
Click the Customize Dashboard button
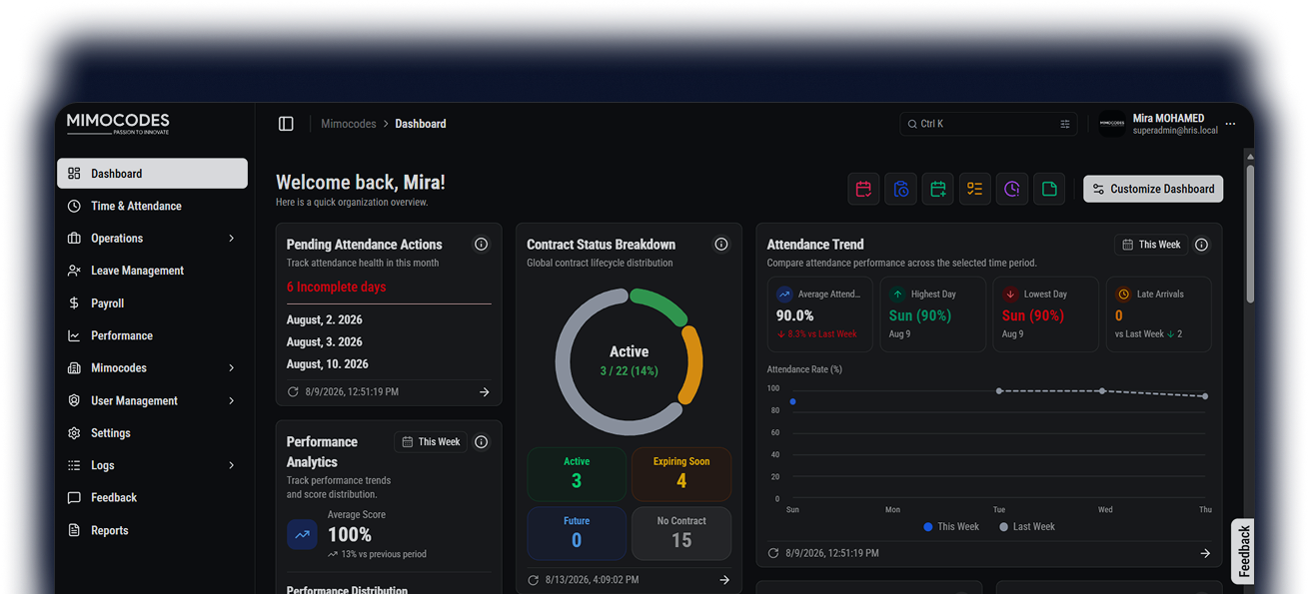pyautogui.click(x=1153, y=189)
